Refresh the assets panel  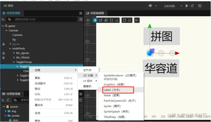coord(80,100)
